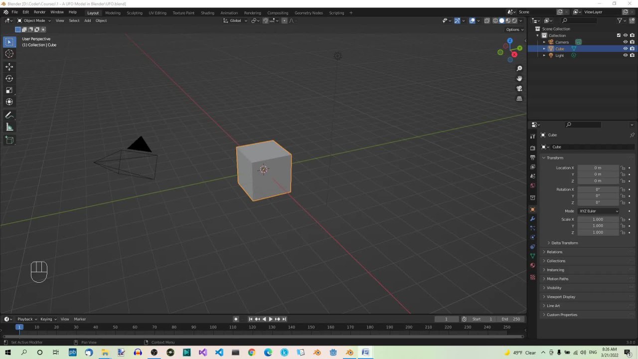Toggle visibility of the Light object
The height and width of the screenshot is (359, 638).
tap(626, 55)
